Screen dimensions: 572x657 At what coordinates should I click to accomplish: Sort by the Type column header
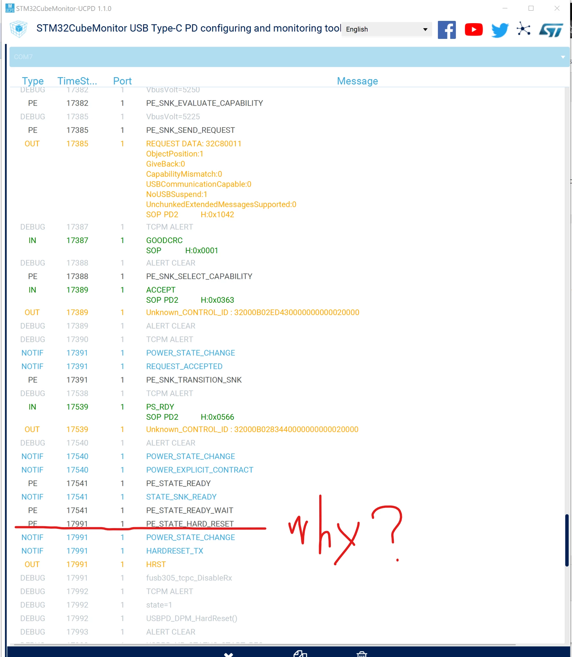click(33, 81)
